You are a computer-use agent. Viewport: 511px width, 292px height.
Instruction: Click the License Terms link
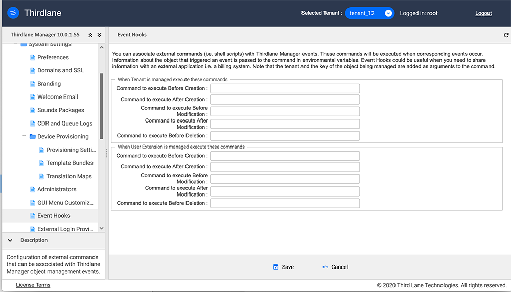(33, 285)
